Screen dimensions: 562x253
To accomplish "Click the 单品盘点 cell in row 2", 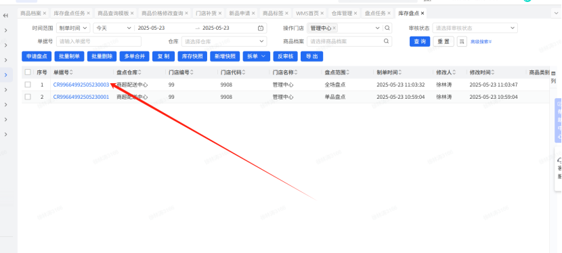I will (335, 97).
